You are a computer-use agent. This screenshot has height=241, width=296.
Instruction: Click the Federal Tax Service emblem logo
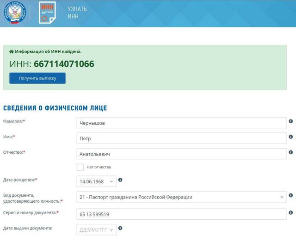(13, 12)
